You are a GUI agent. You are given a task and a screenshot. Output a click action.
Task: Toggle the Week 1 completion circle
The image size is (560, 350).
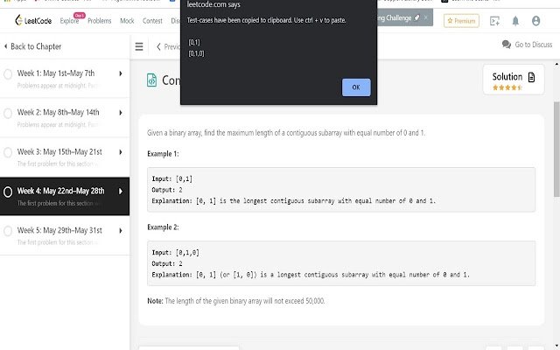click(x=8, y=74)
